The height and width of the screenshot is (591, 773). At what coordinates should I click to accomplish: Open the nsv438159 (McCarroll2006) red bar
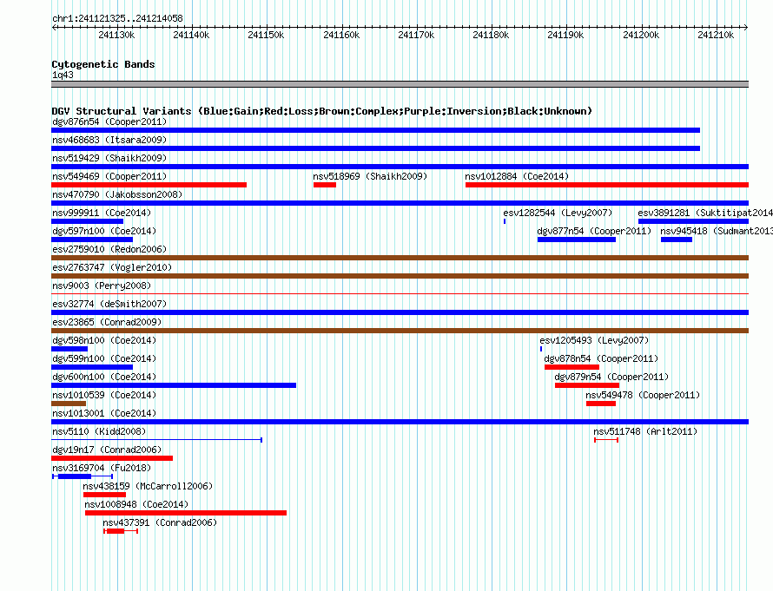pos(104,495)
